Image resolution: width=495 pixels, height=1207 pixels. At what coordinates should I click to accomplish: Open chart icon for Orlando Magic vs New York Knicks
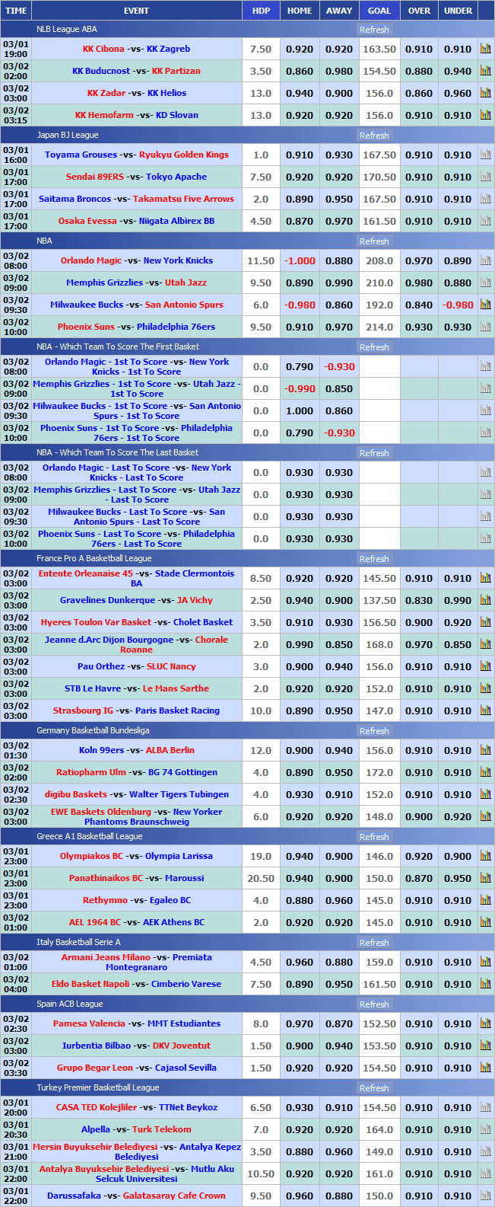pyautogui.click(x=485, y=260)
